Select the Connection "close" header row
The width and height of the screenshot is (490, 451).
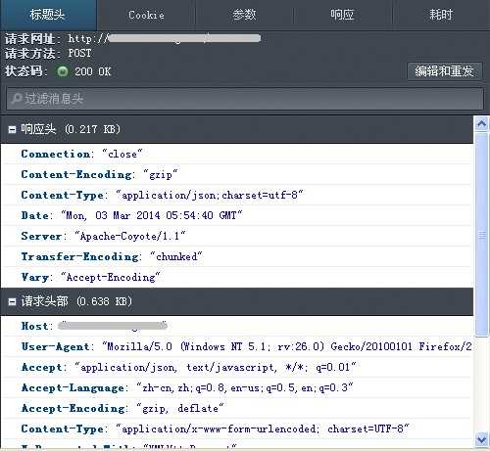(x=237, y=154)
